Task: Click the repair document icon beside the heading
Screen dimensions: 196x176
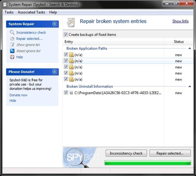Action: (71, 22)
